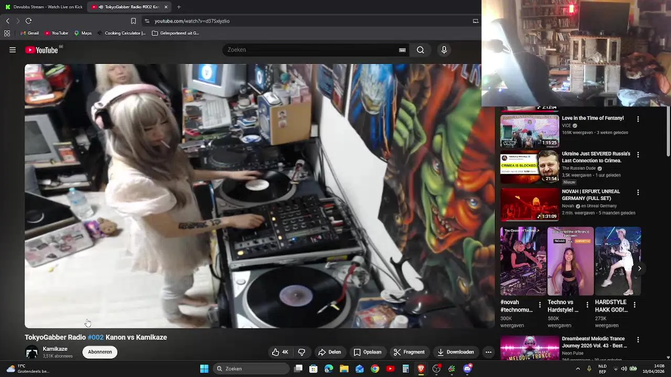Like the video with thumbs up
The width and height of the screenshot is (671, 377).
click(280, 352)
